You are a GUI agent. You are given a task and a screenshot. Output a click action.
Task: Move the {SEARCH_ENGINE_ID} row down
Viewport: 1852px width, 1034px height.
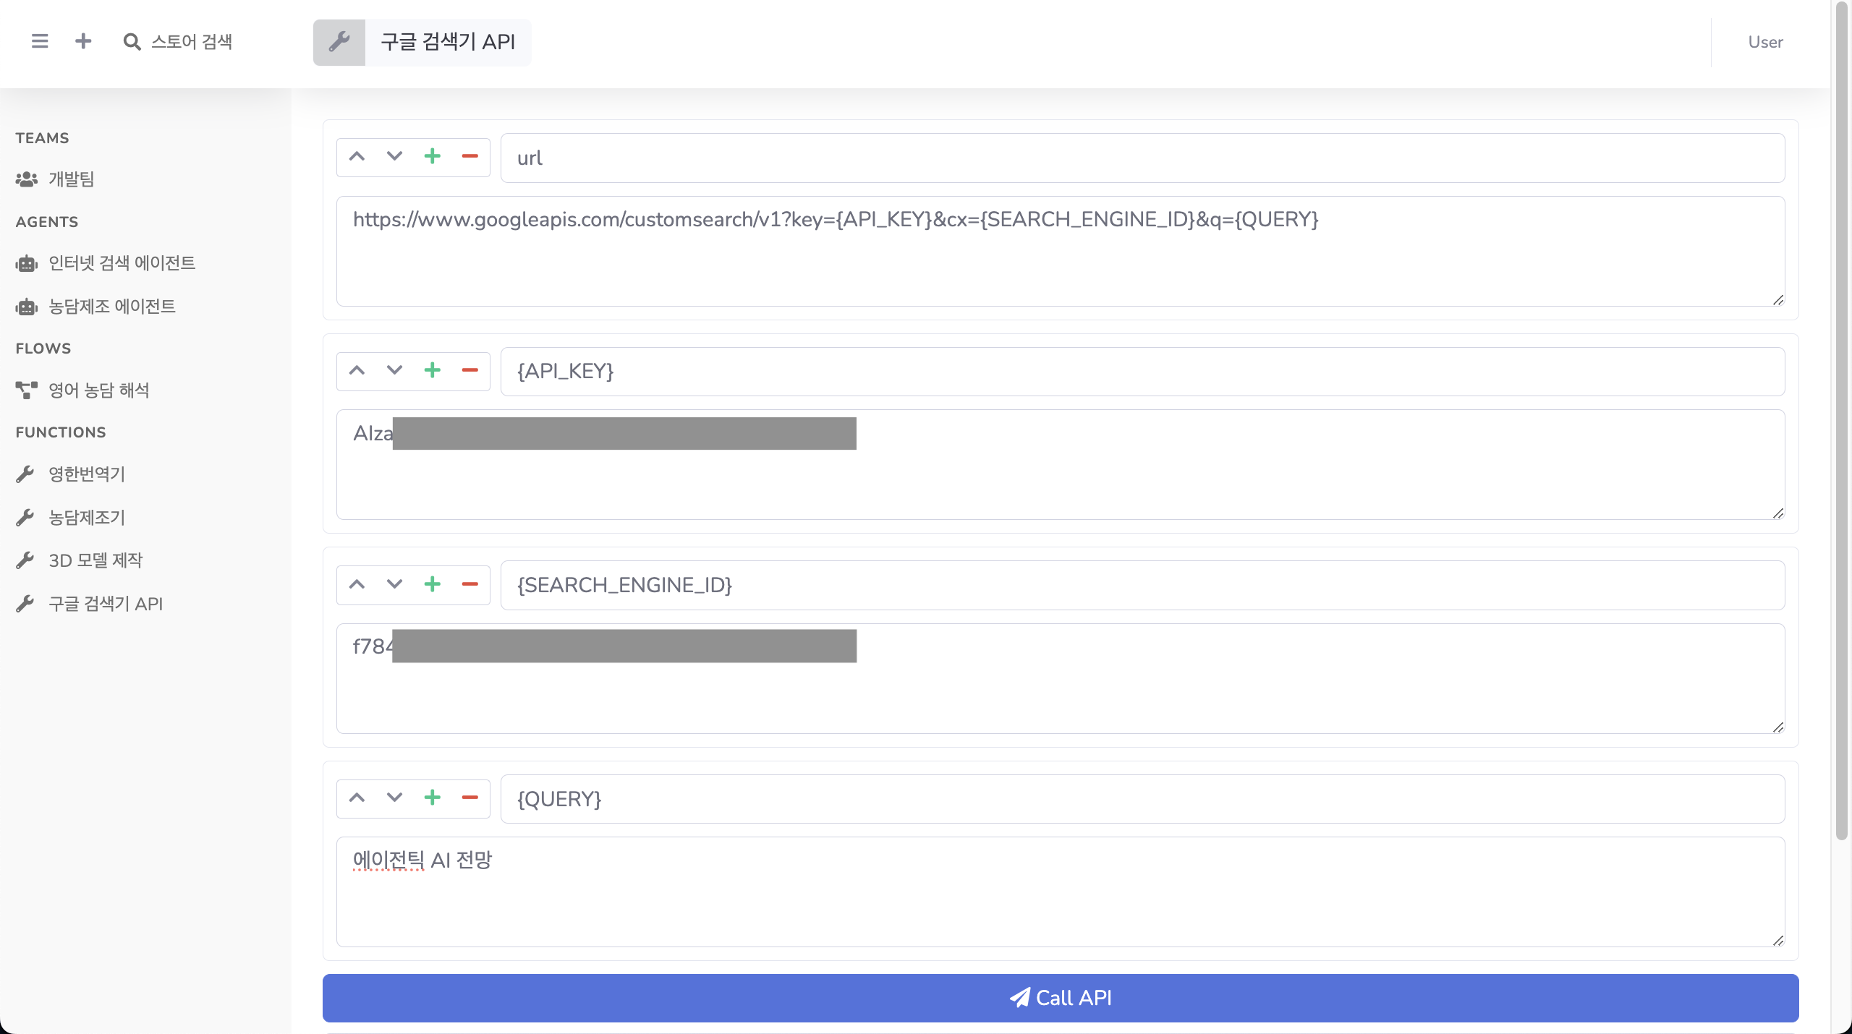tap(394, 584)
